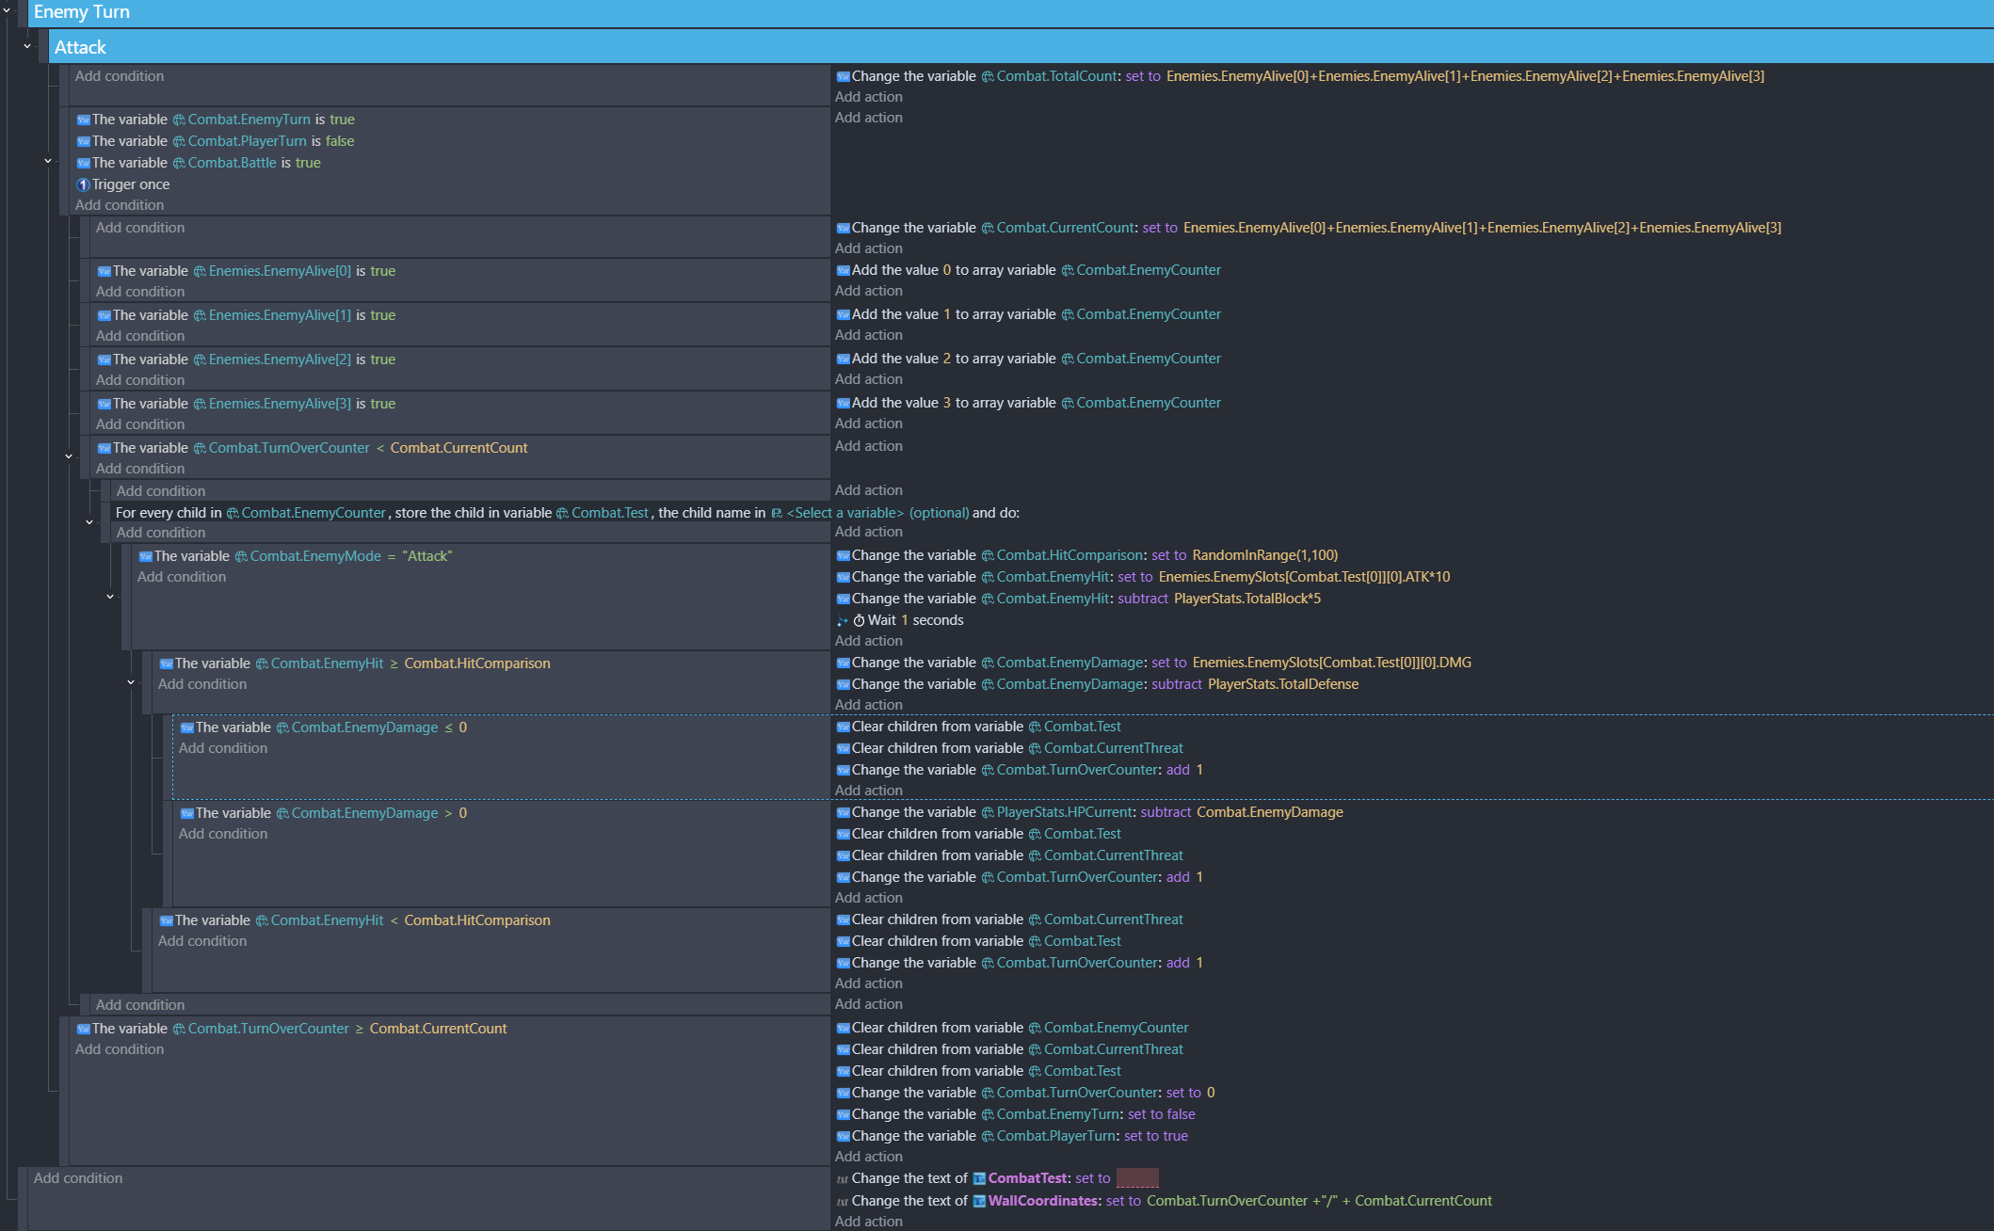Click the variable icon of PlayerStats.HPCurrent subtract action
1994x1231 pixels.
click(x=843, y=812)
